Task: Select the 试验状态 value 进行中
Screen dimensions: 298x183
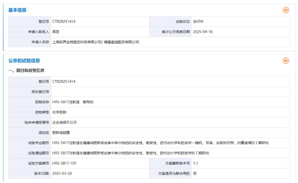Action: (x=198, y=21)
